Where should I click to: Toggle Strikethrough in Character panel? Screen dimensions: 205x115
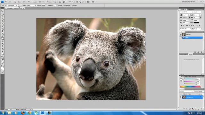[199, 26]
